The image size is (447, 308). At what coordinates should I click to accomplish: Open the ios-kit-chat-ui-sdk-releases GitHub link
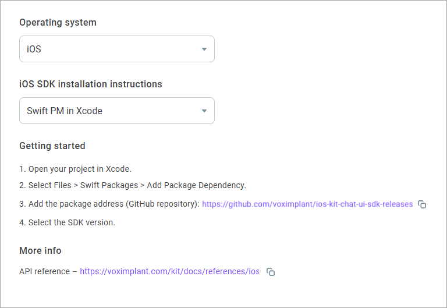pos(307,204)
